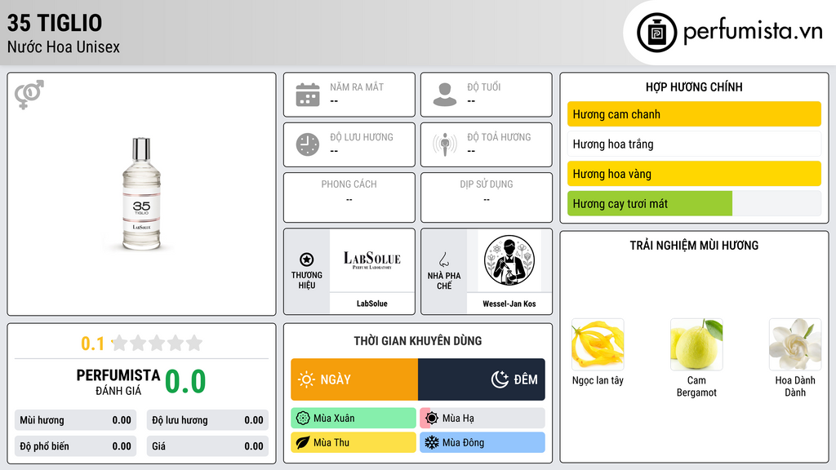836x470 pixels.
Task: Click the snowflake icon for Mùa Đông
Action: 432,442
